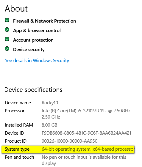Screen dimensions: 142x167
Task: Click the Intel Core i5-3210M processor value
Action: click(x=86, y=114)
